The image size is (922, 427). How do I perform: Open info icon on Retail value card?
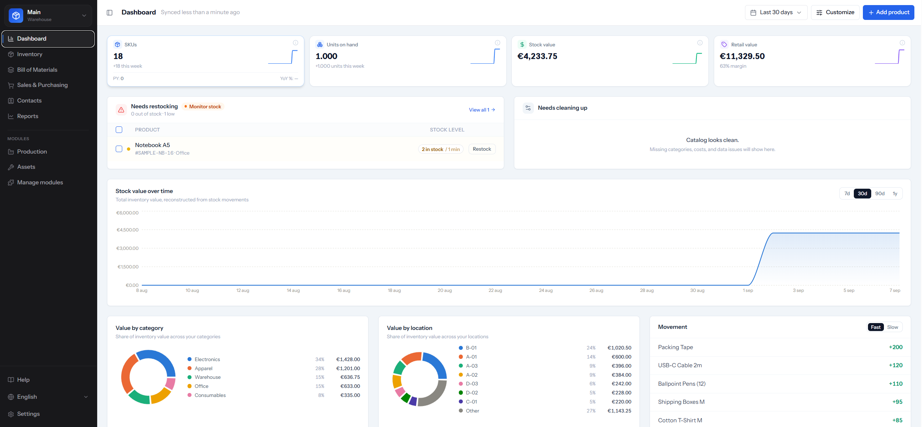click(x=902, y=43)
